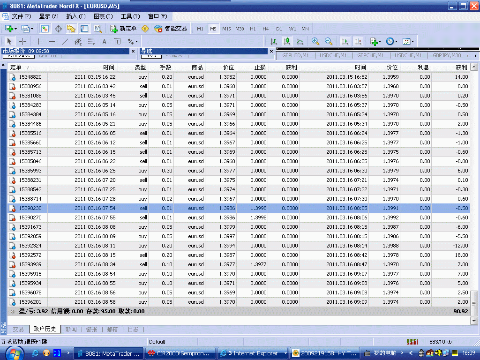The height and width of the screenshot is (360, 480).
Task: Click the crosshair cursor tool
Action: 22,41
